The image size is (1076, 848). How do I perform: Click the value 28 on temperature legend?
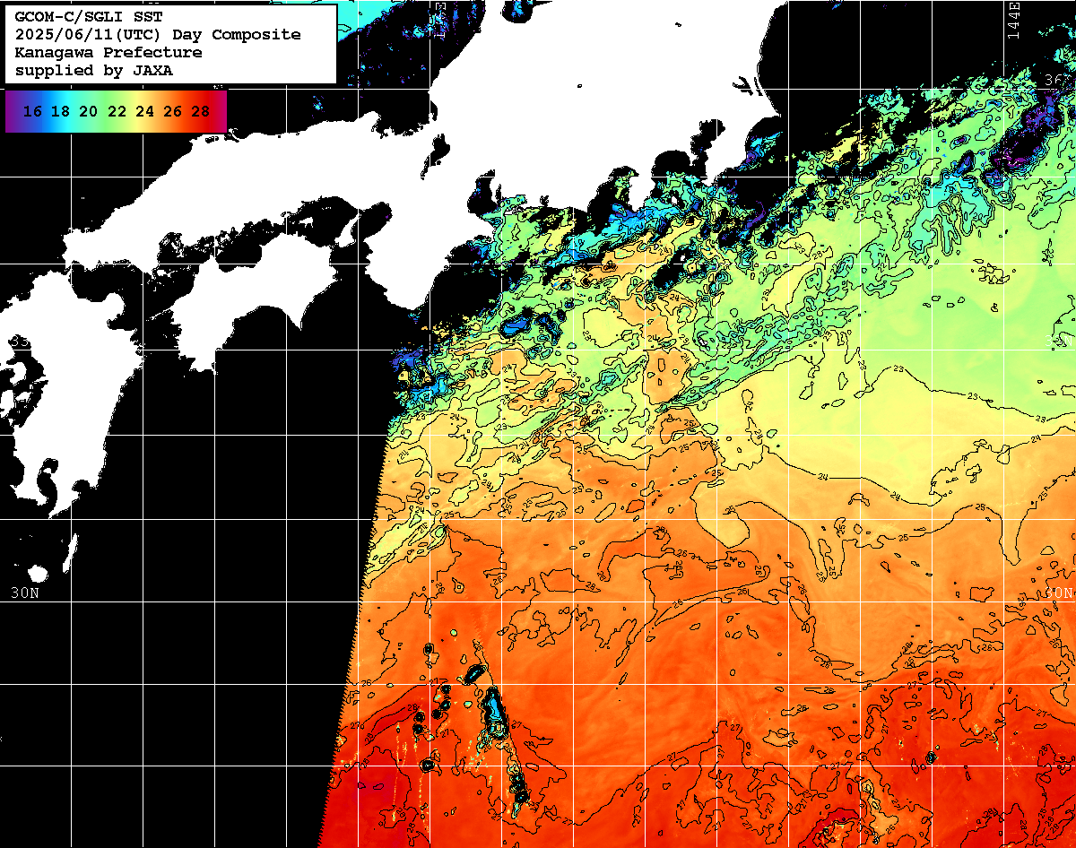click(201, 112)
